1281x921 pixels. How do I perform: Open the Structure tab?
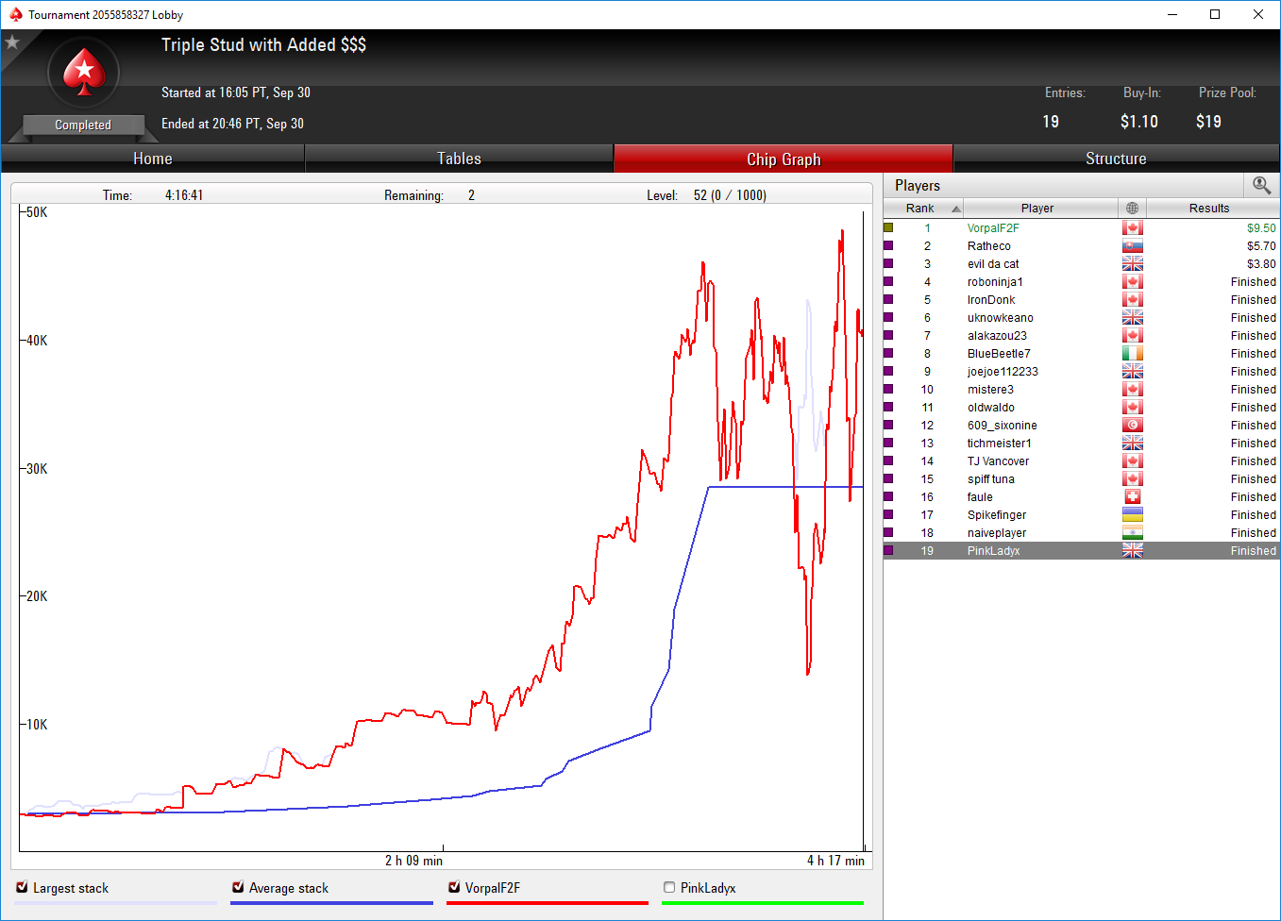pos(1116,159)
